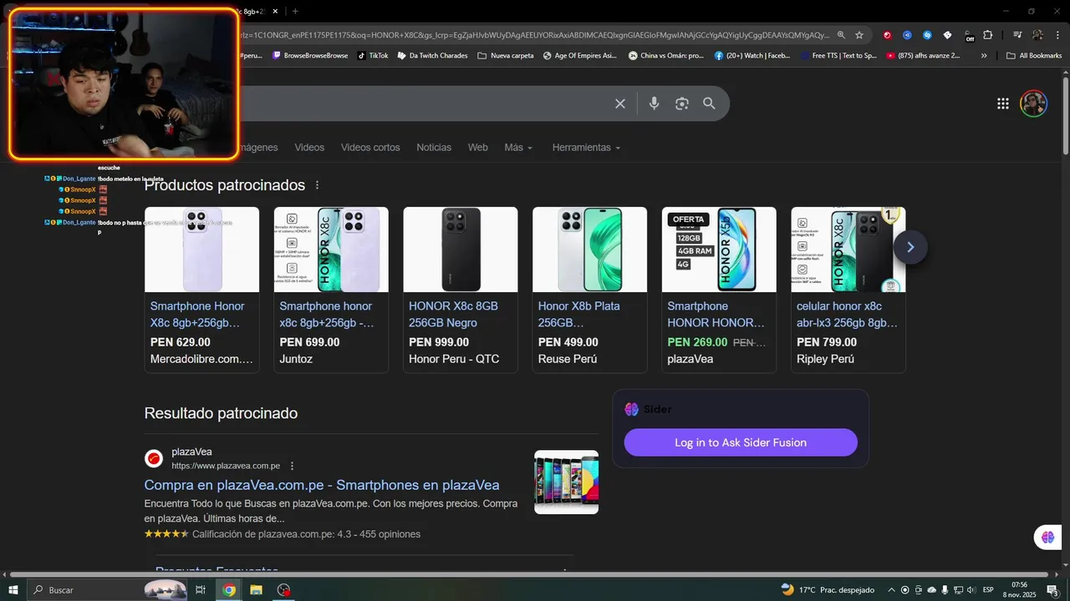Screen dimensions: 1070x601
Task: Switch to Web search tab
Action: (477, 147)
